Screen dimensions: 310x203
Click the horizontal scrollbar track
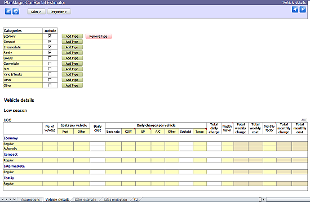point(287,200)
